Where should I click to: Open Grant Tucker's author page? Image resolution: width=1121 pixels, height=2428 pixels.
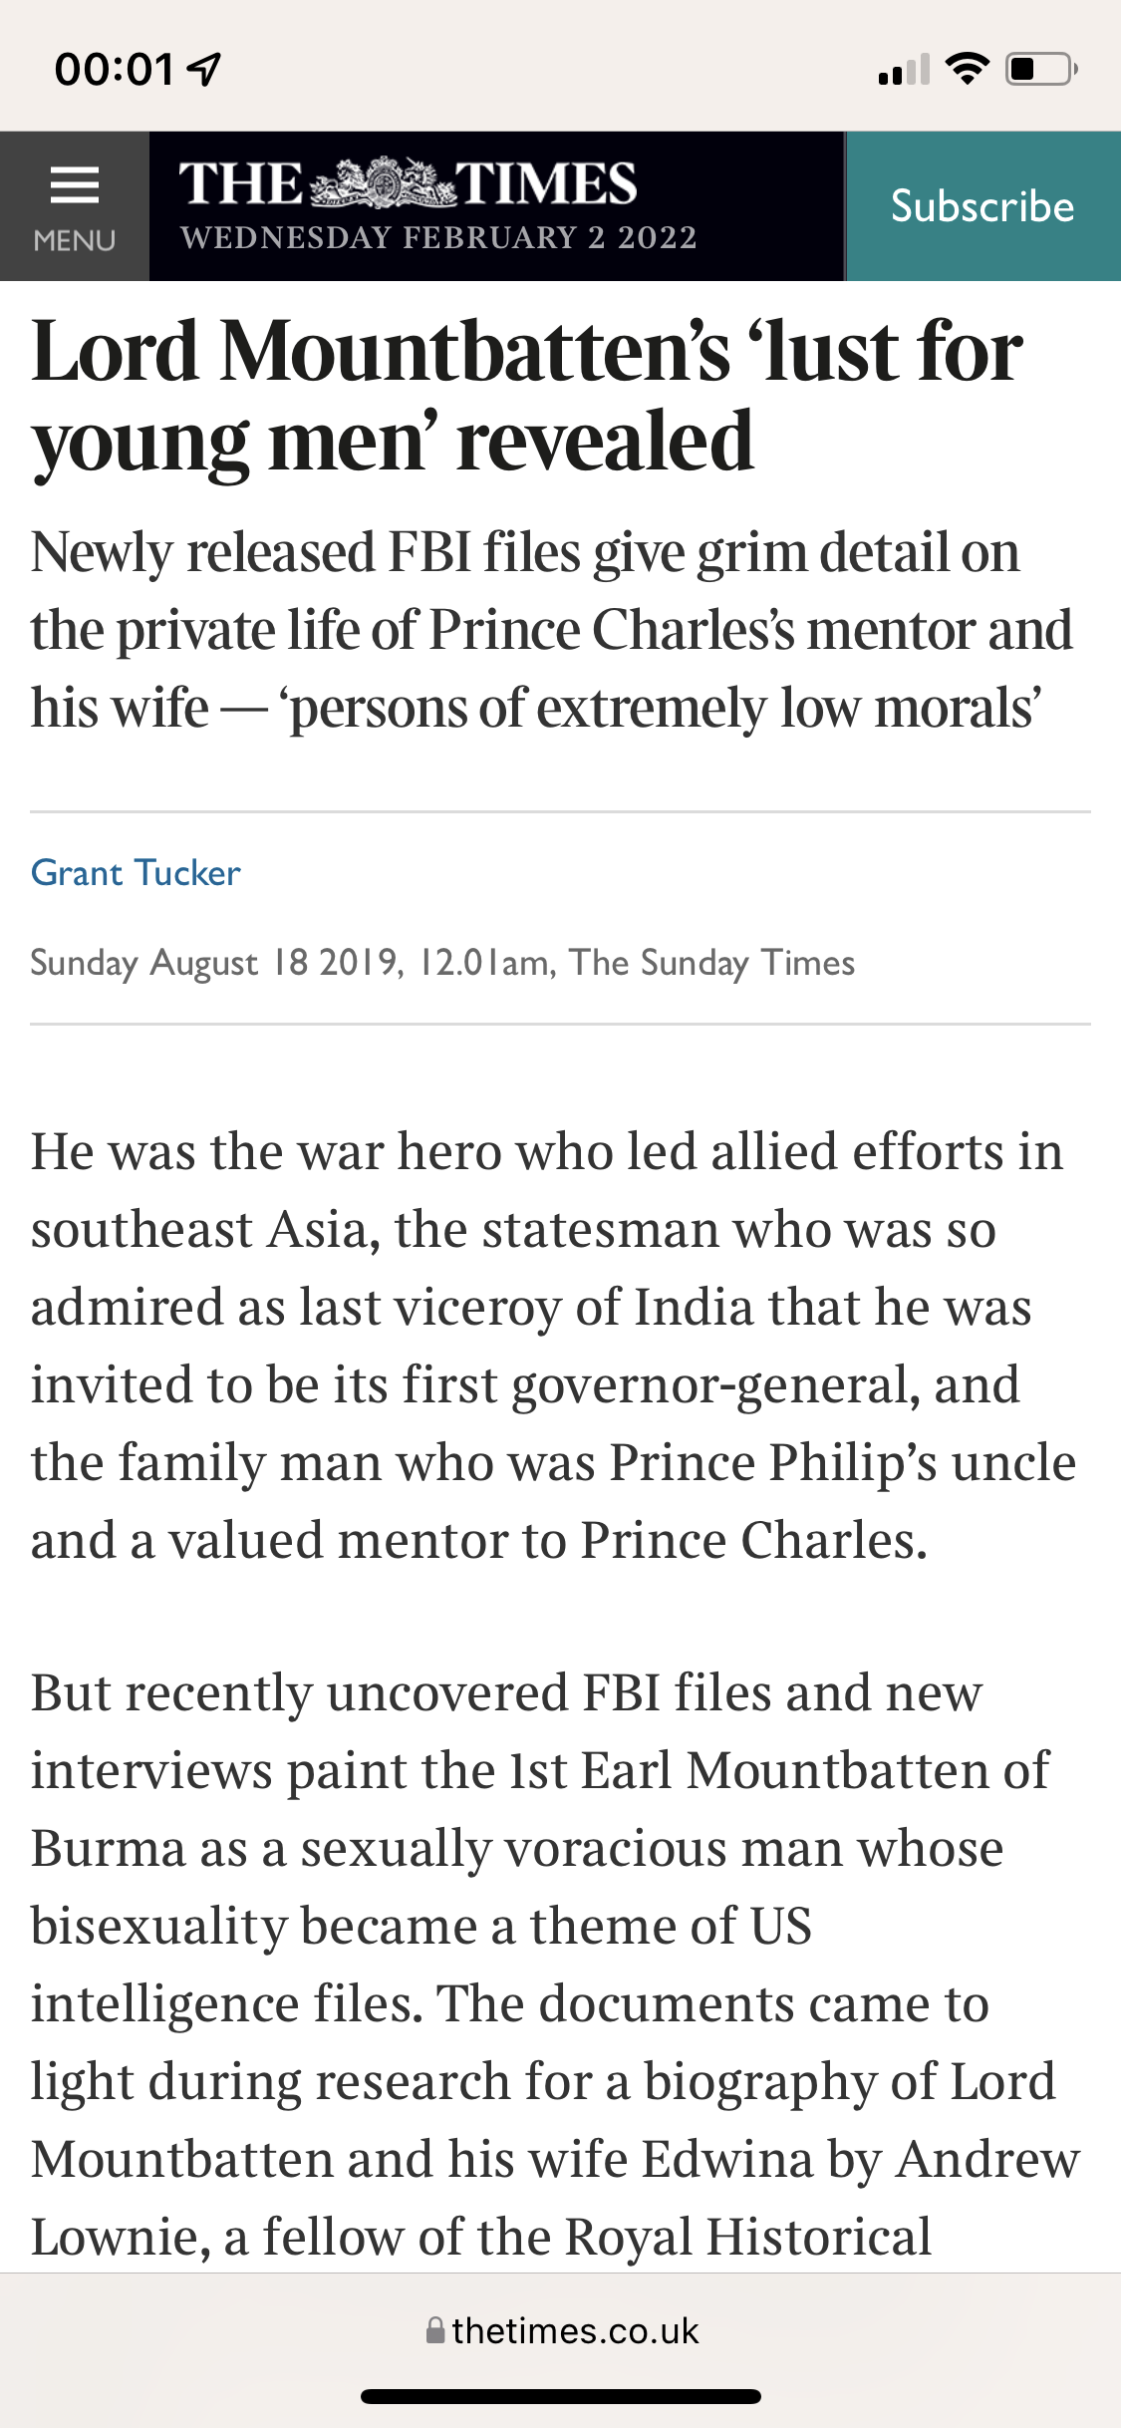[136, 872]
